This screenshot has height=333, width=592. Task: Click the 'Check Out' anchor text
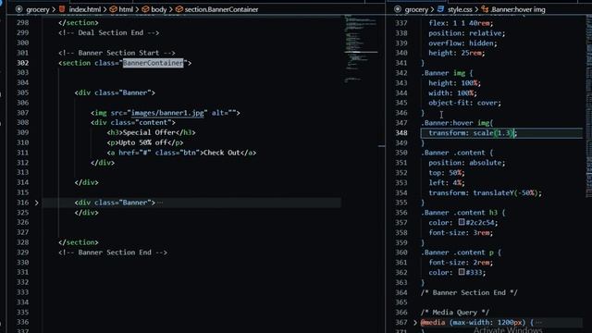click(x=222, y=153)
